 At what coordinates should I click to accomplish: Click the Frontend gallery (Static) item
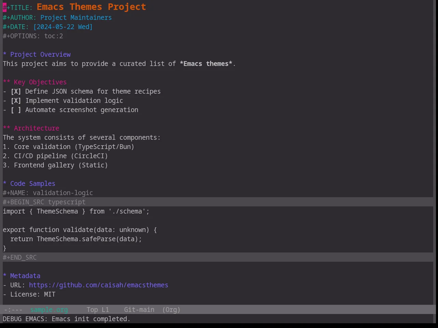(x=55, y=165)
